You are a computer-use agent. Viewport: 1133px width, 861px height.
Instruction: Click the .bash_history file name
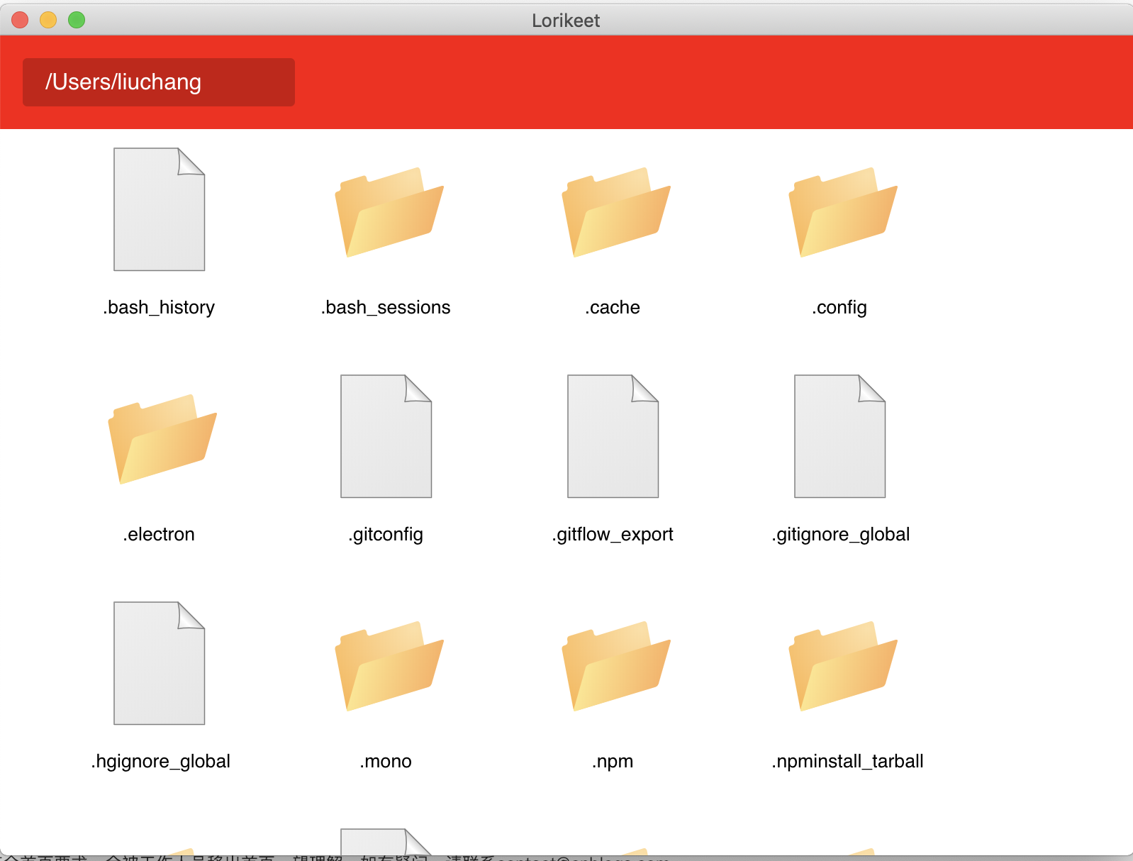pos(159,307)
